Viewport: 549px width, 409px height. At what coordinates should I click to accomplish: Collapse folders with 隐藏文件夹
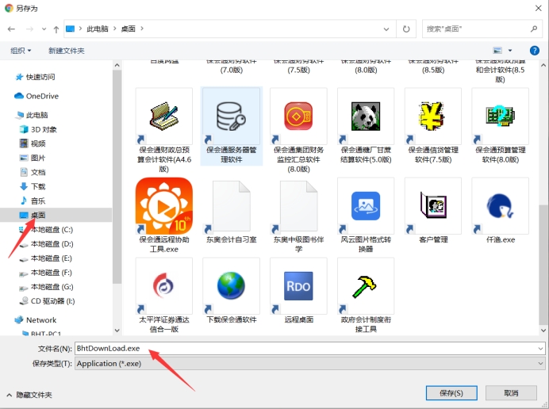(x=29, y=395)
